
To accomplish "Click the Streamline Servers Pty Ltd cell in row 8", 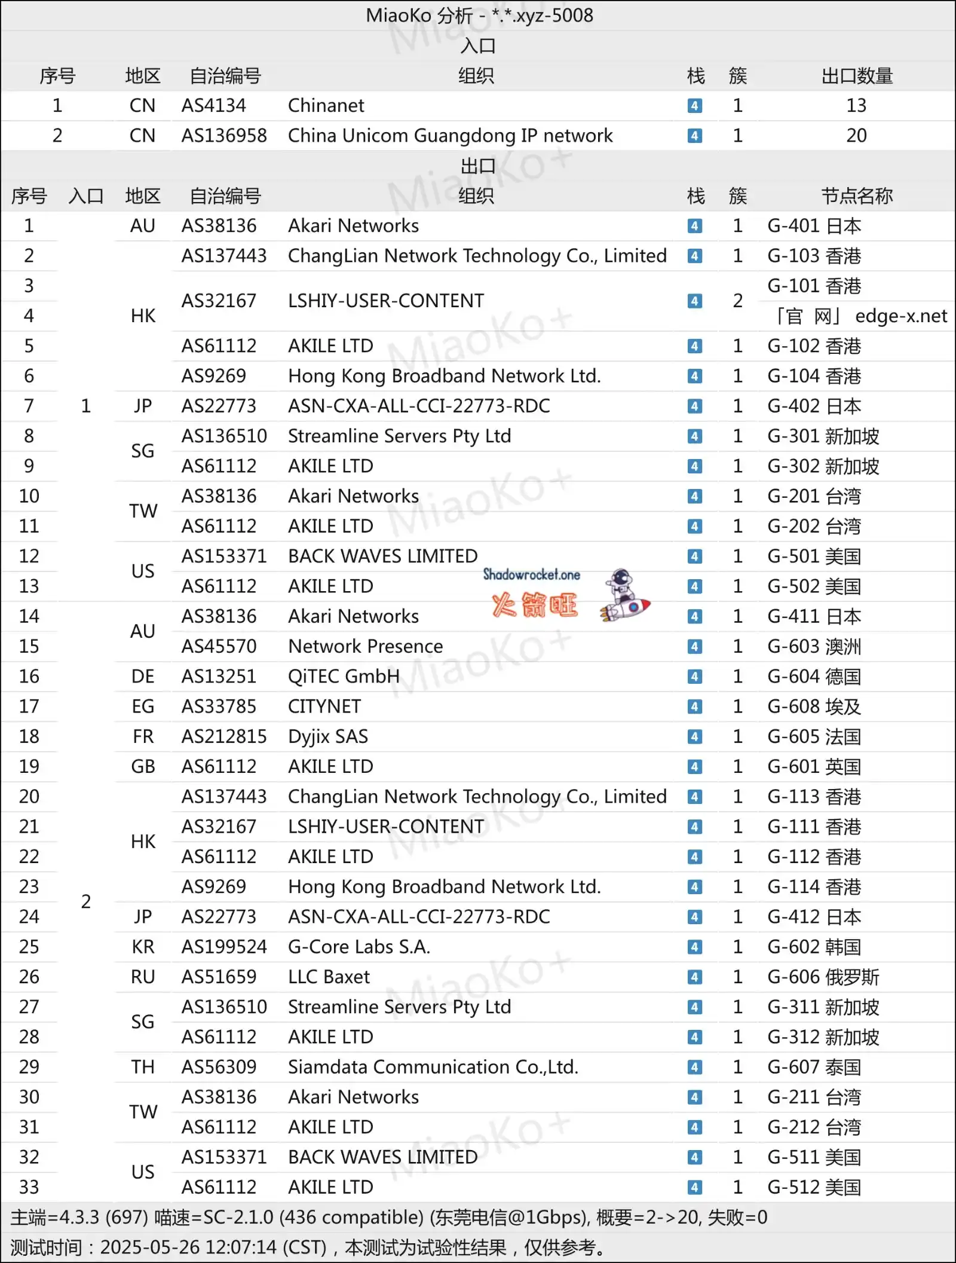I will [400, 436].
